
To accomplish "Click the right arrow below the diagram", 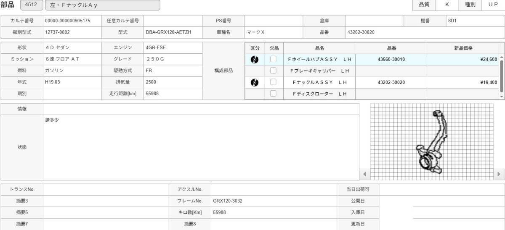I will (499, 174).
